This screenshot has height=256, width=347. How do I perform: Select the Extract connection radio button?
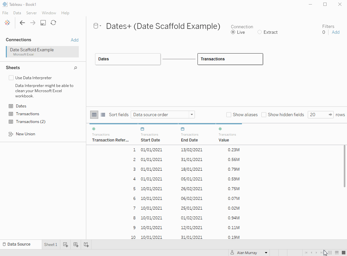(x=259, y=32)
